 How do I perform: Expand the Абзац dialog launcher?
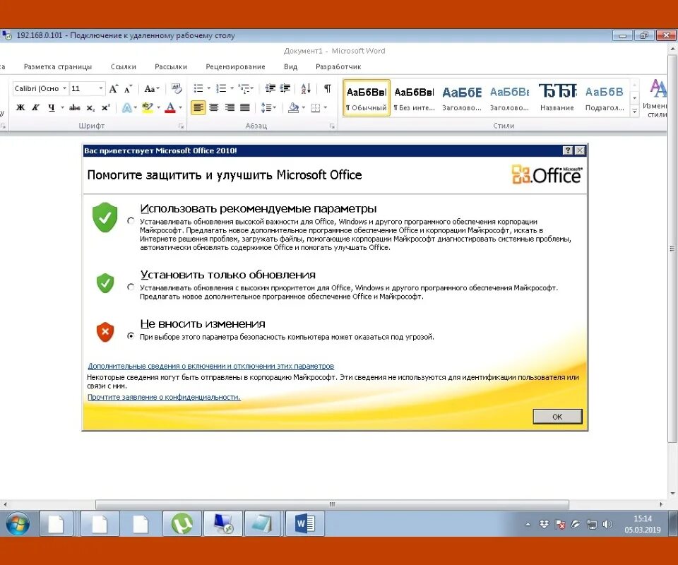(x=332, y=126)
